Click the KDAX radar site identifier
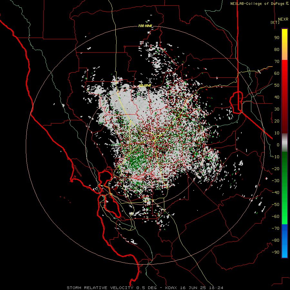The width and height of the screenshot is (290, 290). click(x=171, y=288)
